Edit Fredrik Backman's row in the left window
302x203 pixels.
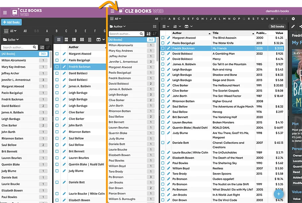(64, 67)
